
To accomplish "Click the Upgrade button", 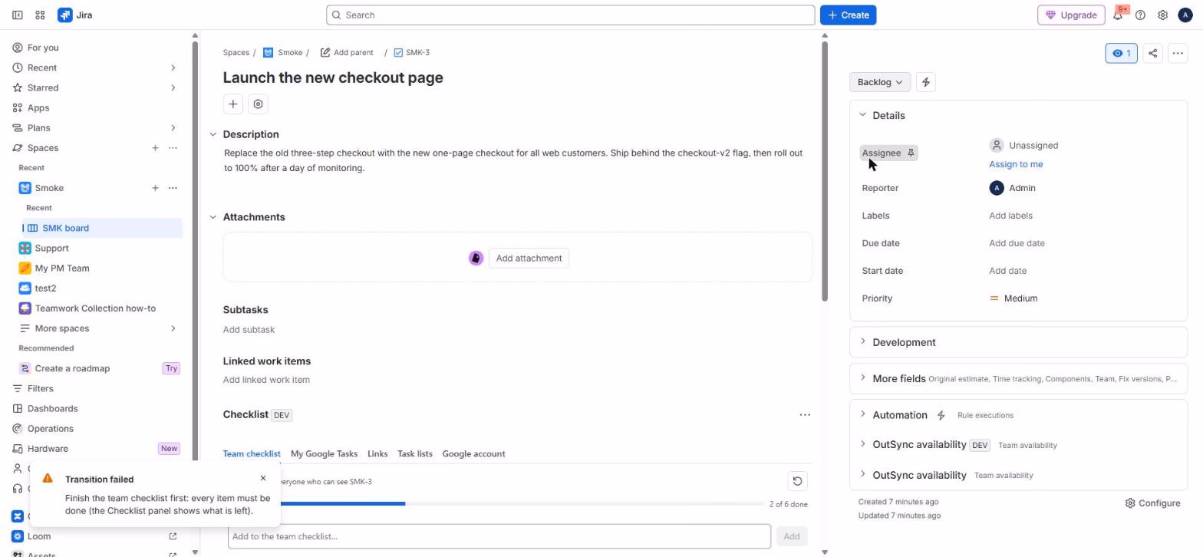I will 1071,15.
